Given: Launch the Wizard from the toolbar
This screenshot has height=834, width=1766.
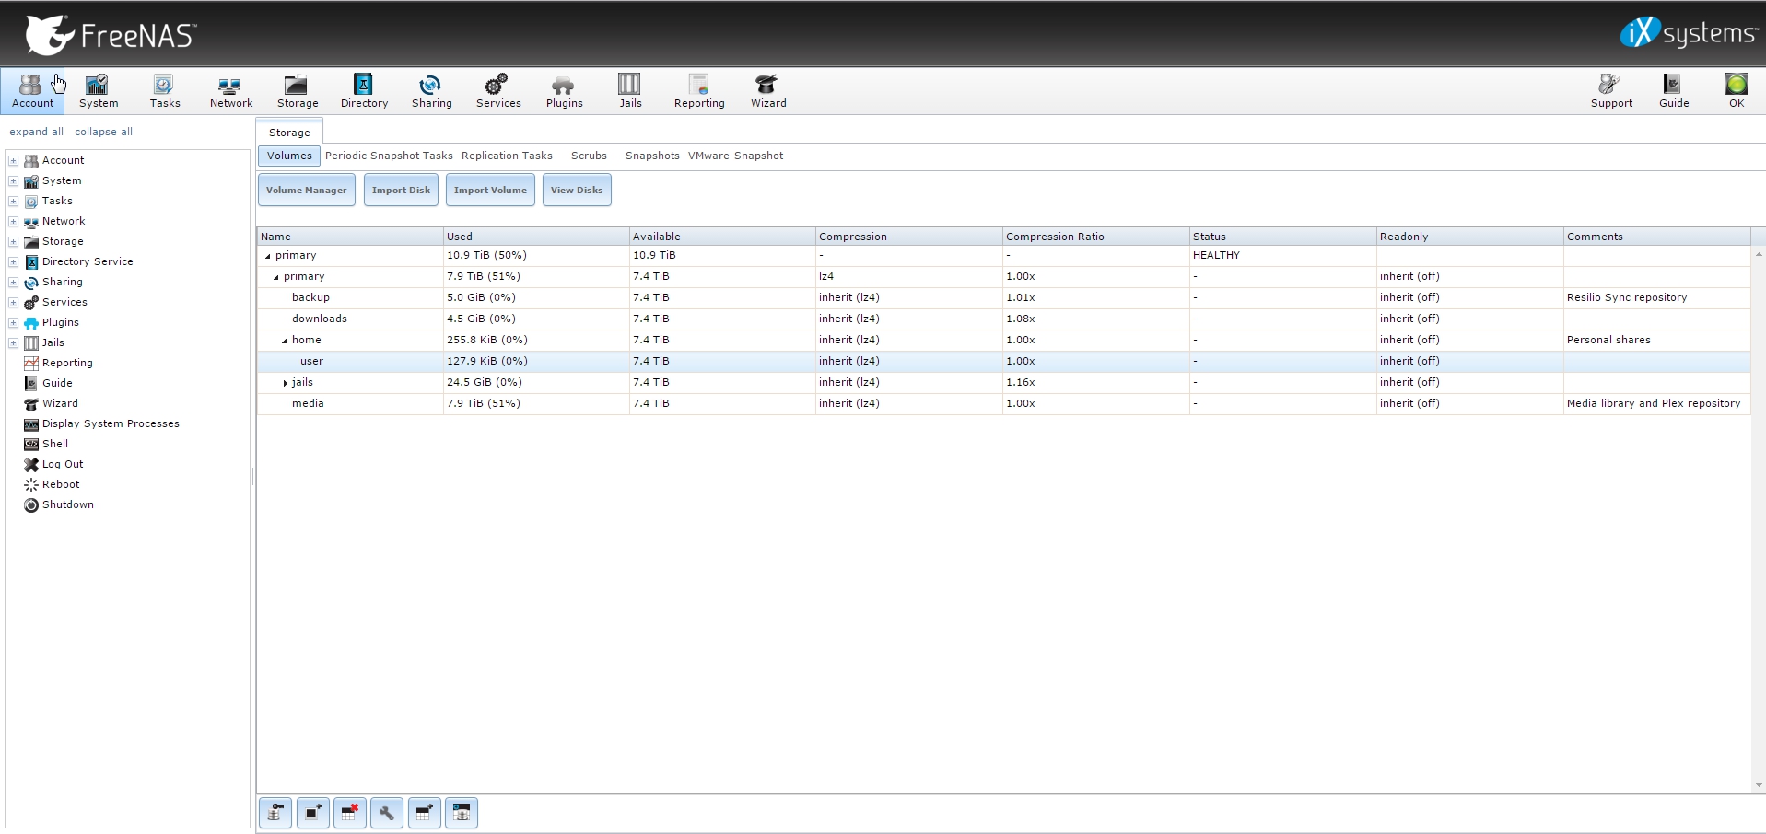Looking at the screenshot, I should pyautogui.click(x=767, y=89).
